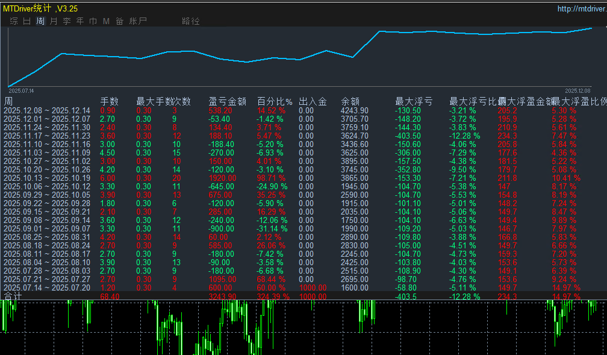Select the 2025.10.13 ~ 2025.10.19 week row
This screenshot has height=355, width=607.
coord(47,178)
